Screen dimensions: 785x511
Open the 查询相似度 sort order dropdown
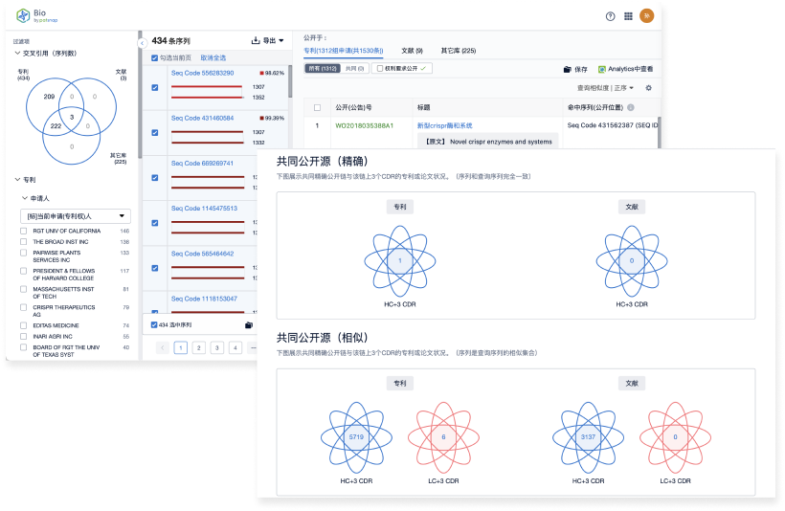pyautogui.click(x=606, y=88)
